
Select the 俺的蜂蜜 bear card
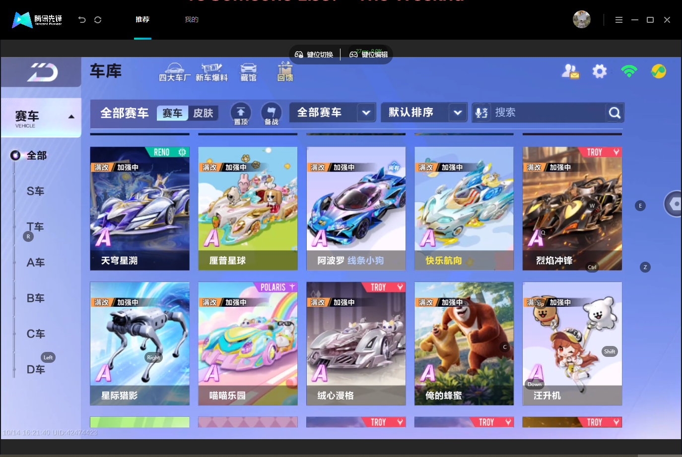coord(464,344)
